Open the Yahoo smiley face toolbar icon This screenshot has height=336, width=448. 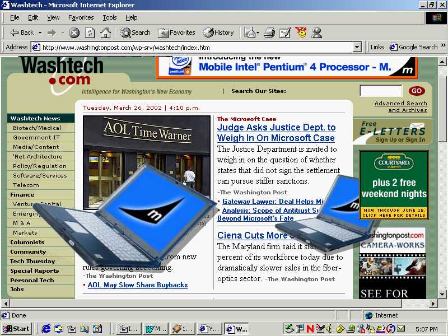[301, 32]
